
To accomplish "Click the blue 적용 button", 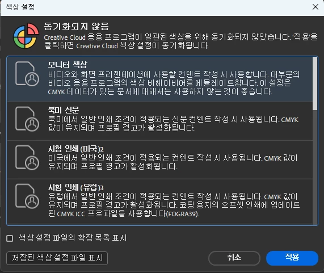I will [x=292, y=258].
